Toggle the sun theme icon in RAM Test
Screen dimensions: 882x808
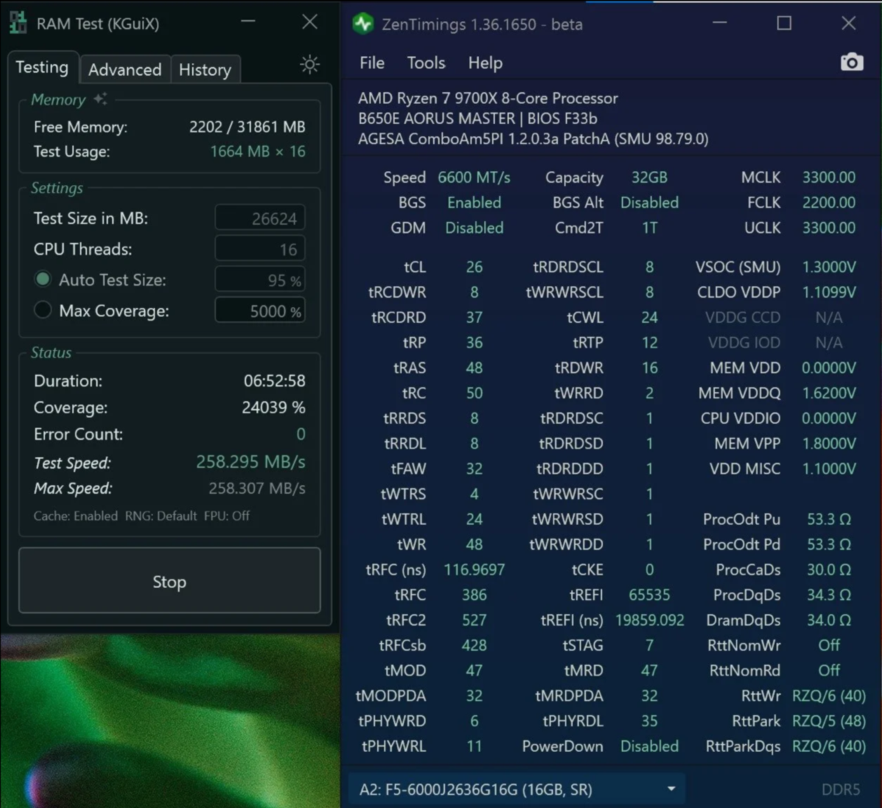tap(310, 65)
